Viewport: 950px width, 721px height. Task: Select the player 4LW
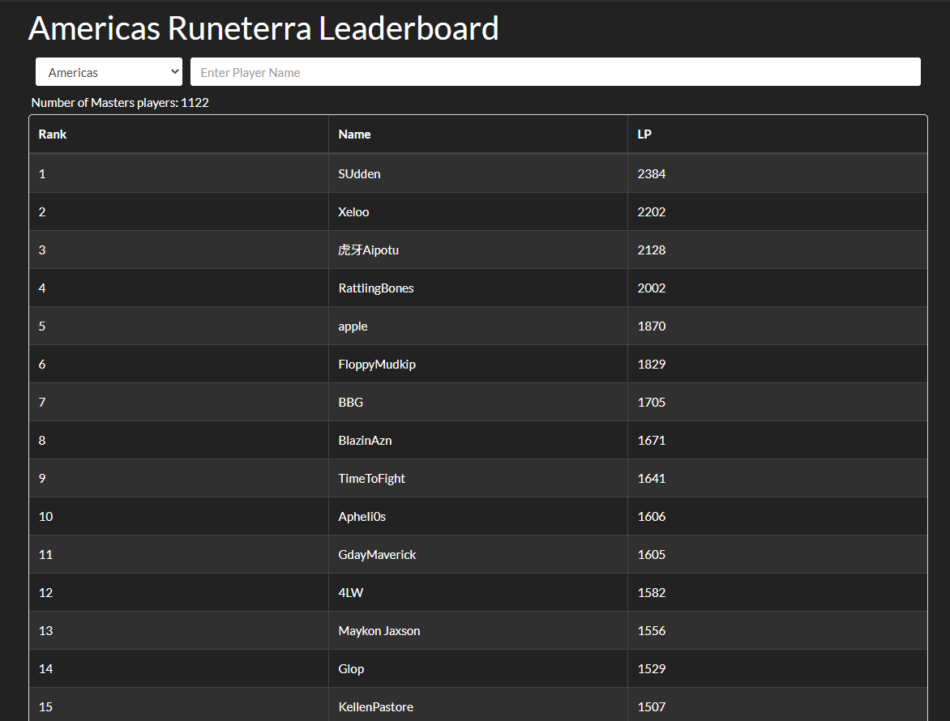click(x=349, y=592)
